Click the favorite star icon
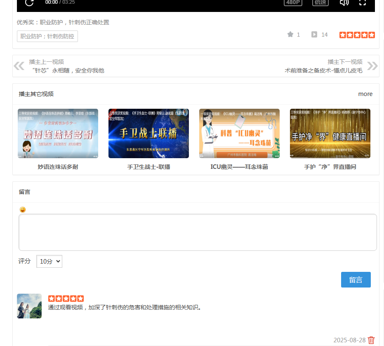 290,35
